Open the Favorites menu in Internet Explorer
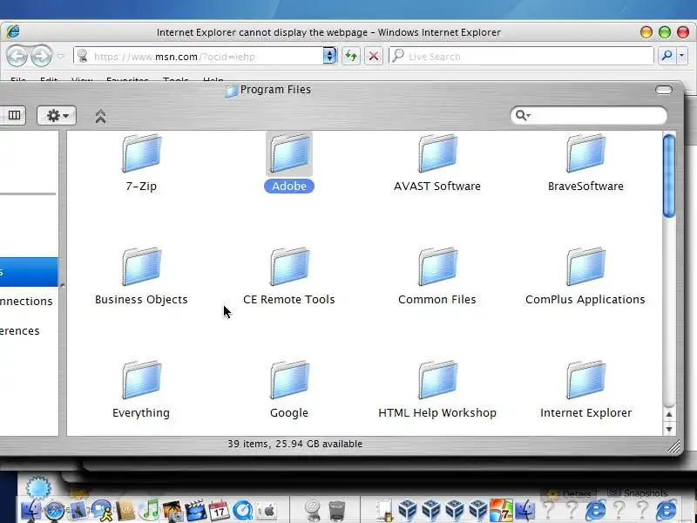Screen dimensions: 697x523 (x=127, y=80)
